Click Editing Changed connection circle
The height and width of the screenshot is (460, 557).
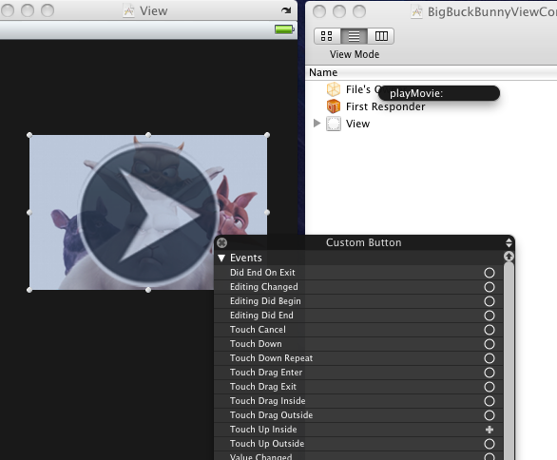tap(490, 287)
